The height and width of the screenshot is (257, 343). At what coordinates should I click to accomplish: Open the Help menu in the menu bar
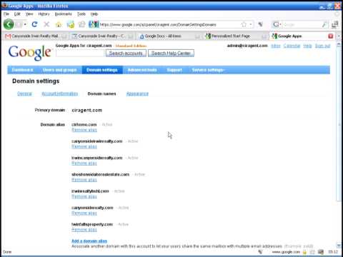click(94, 14)
